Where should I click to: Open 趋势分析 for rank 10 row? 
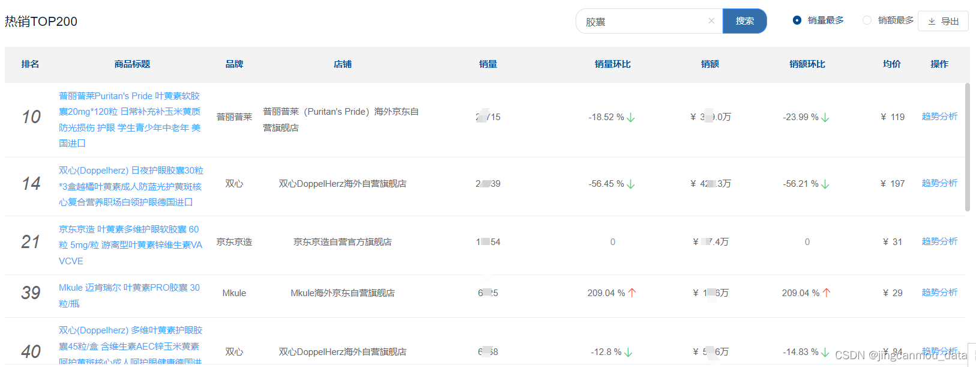coord(939,117)
